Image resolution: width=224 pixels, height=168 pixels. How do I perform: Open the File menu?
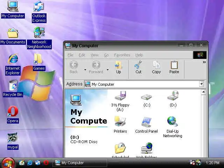(x=70, y=55)
